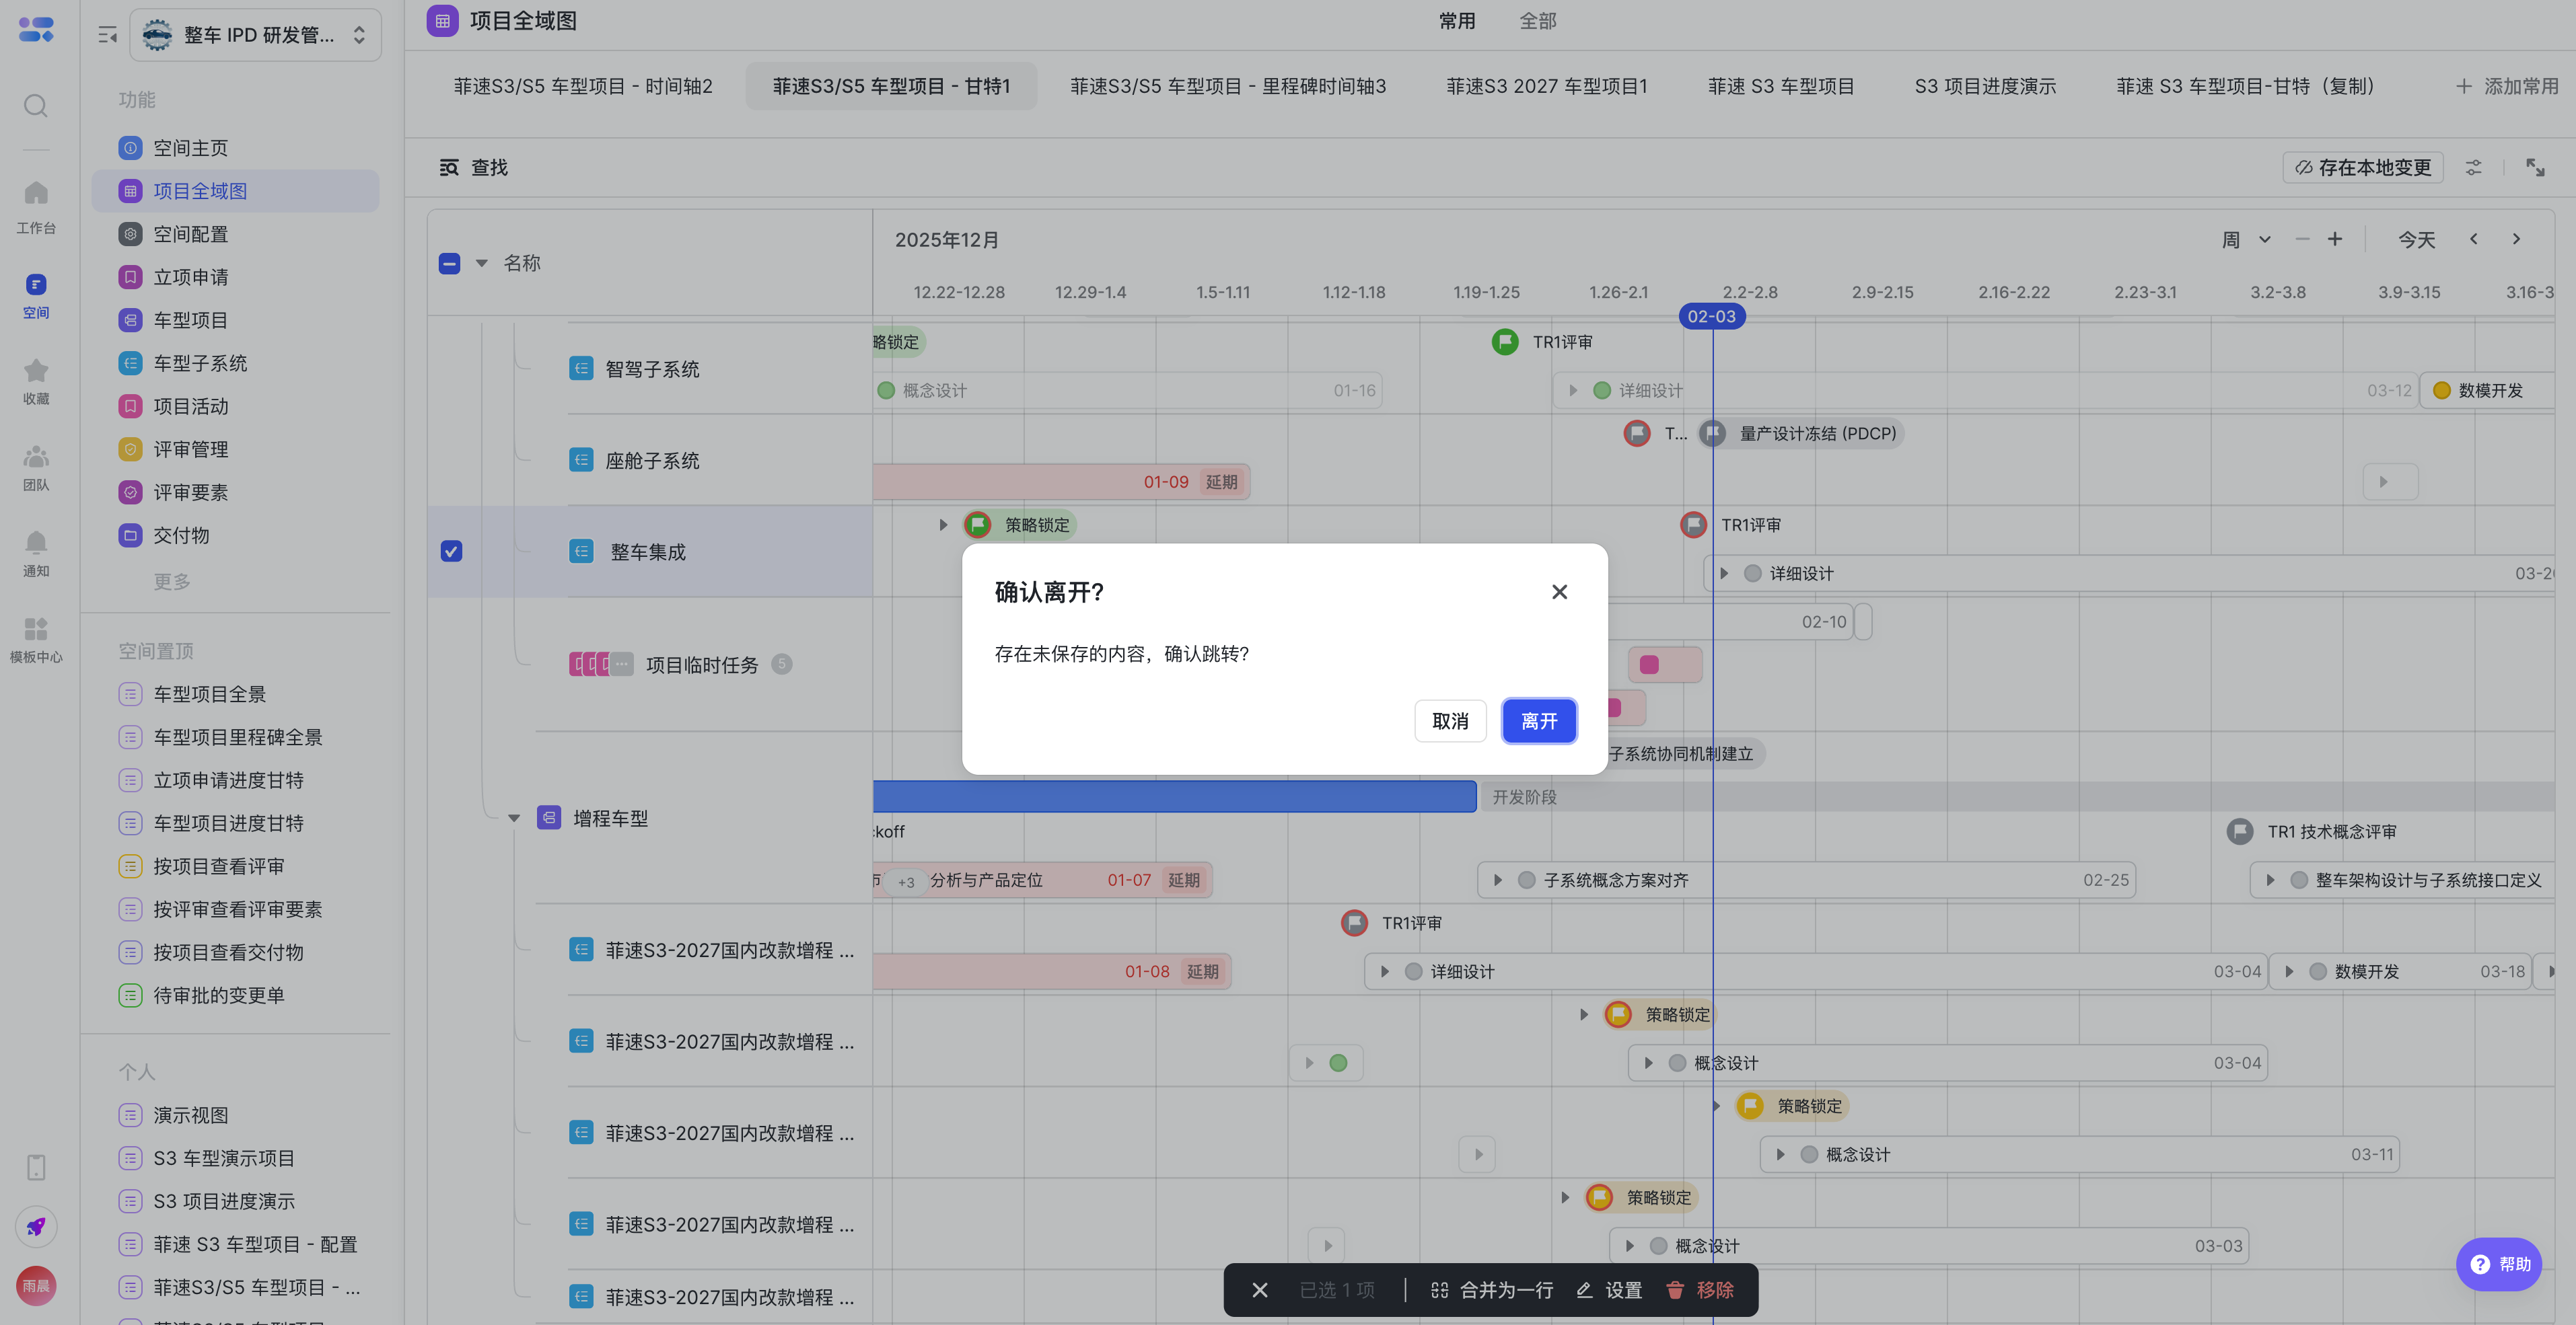The height and width of the screenshot is (1325, 2576).
Task: Click the red overdue 01-09 延期 bar
Action: 1061,482
